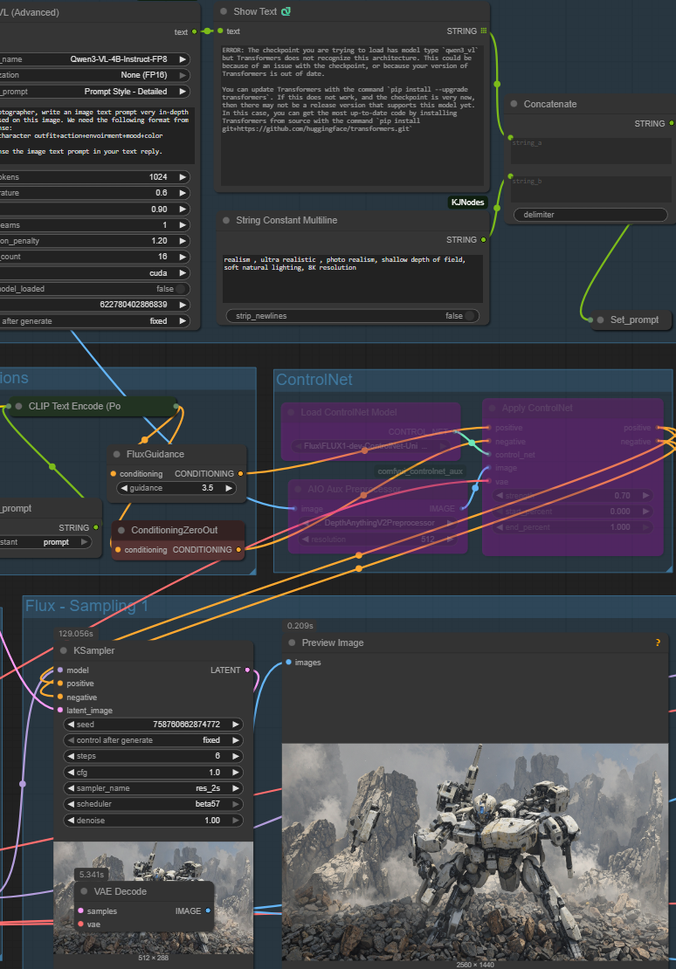Collapse the KSampler node via its title dot

coord(64,650)
